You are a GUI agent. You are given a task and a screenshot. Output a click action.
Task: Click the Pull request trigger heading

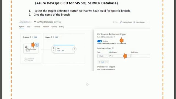pos(106,67)
